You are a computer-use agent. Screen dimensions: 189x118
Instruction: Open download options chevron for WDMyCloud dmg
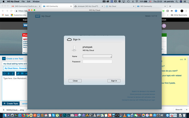tap(27, 110)
